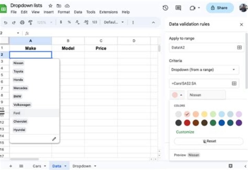Image resolution: width=248 pixels, height=170 pixels.
Task: Click the Reset button
Action: 208,141
